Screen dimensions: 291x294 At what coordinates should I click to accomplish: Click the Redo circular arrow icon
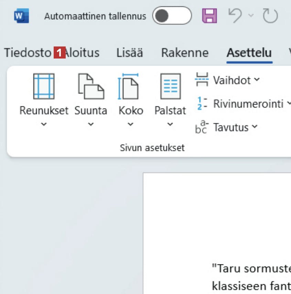(270, 16)
